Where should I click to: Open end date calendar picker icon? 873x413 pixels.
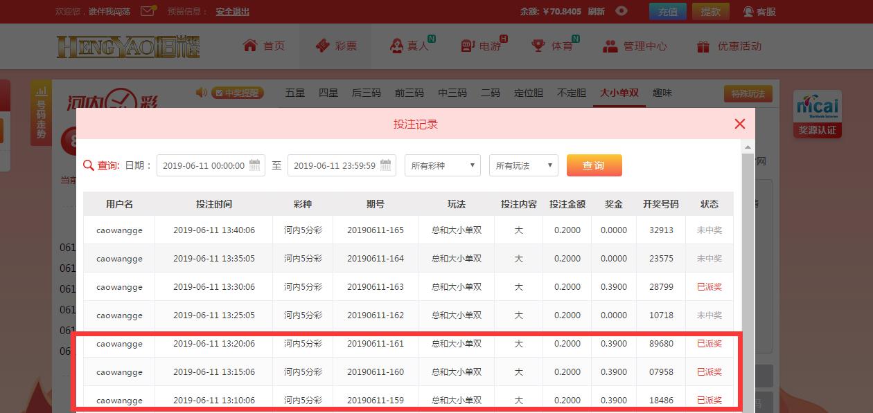(386, 165)
